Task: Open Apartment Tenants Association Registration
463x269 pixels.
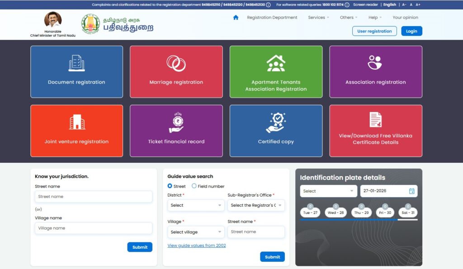Action: [276, 71]
